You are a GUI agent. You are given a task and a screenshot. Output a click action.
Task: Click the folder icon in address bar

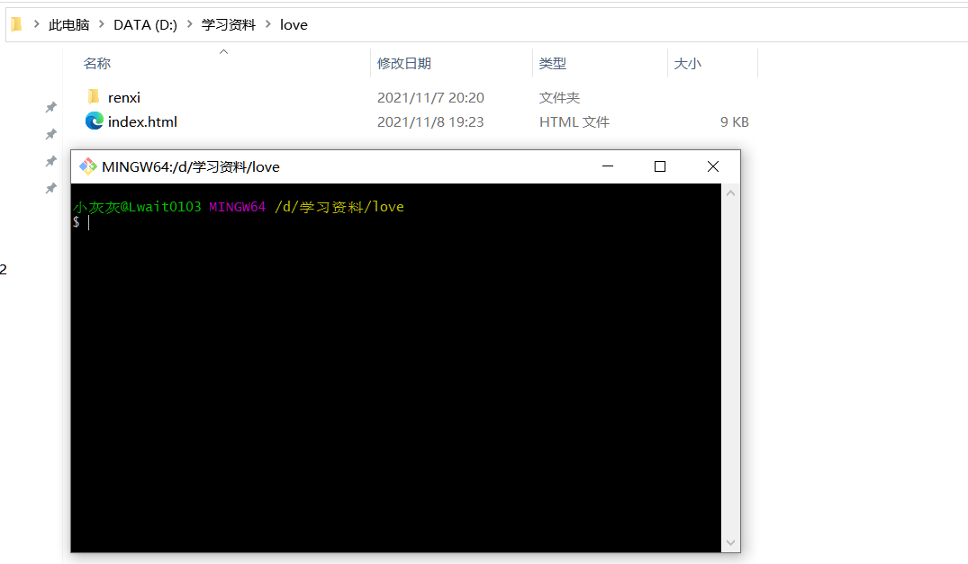coord(17,24)
